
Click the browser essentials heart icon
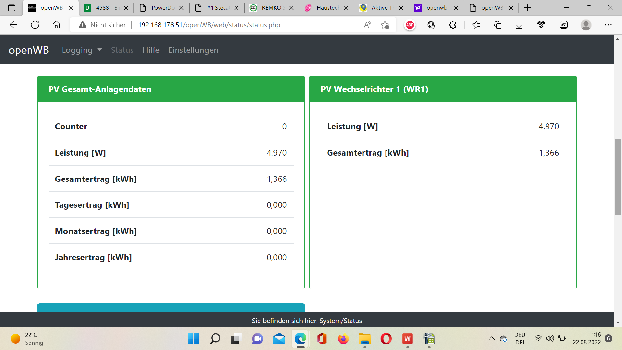pos(541,25)
